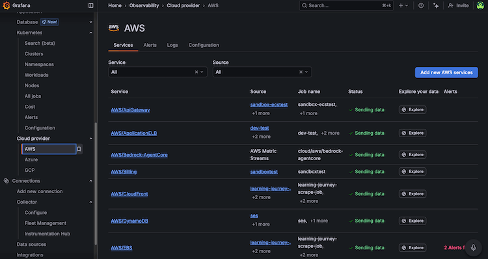Open the Azure cloud provider item
Image resolution: width=488 pixels, height=259 pixels.
pos(31,159)
